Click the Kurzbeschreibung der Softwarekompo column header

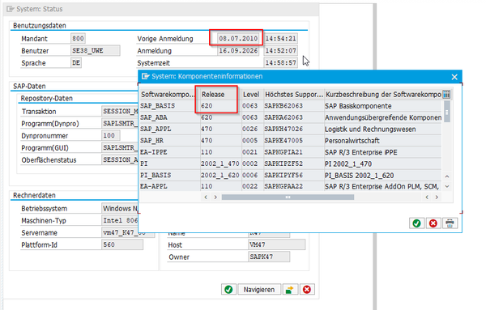tap(383, 95)
